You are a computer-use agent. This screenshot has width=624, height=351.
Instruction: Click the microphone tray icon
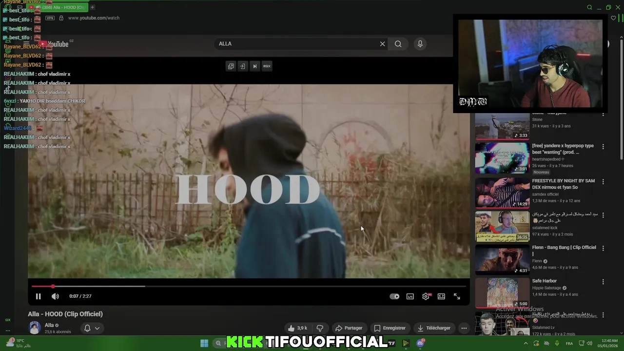[557, 344]
